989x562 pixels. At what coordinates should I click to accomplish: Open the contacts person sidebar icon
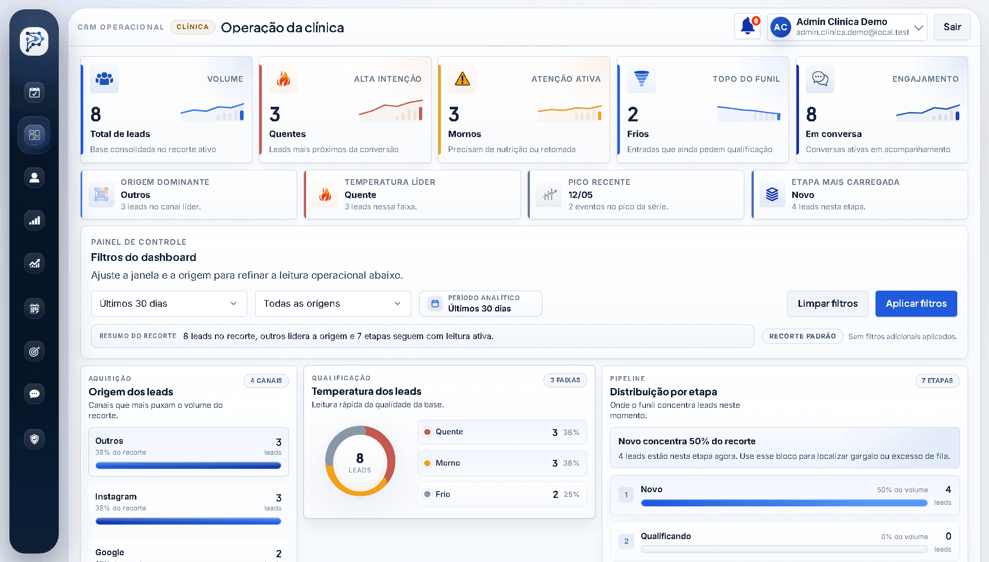click(34, 178)
